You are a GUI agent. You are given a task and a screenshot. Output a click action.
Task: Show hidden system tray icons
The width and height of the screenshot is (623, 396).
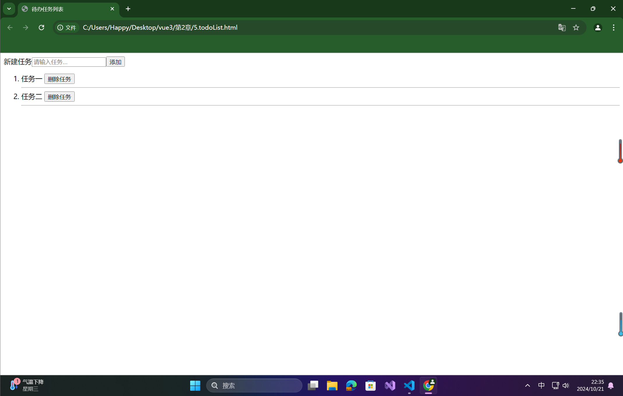click(x=527, y=386)
